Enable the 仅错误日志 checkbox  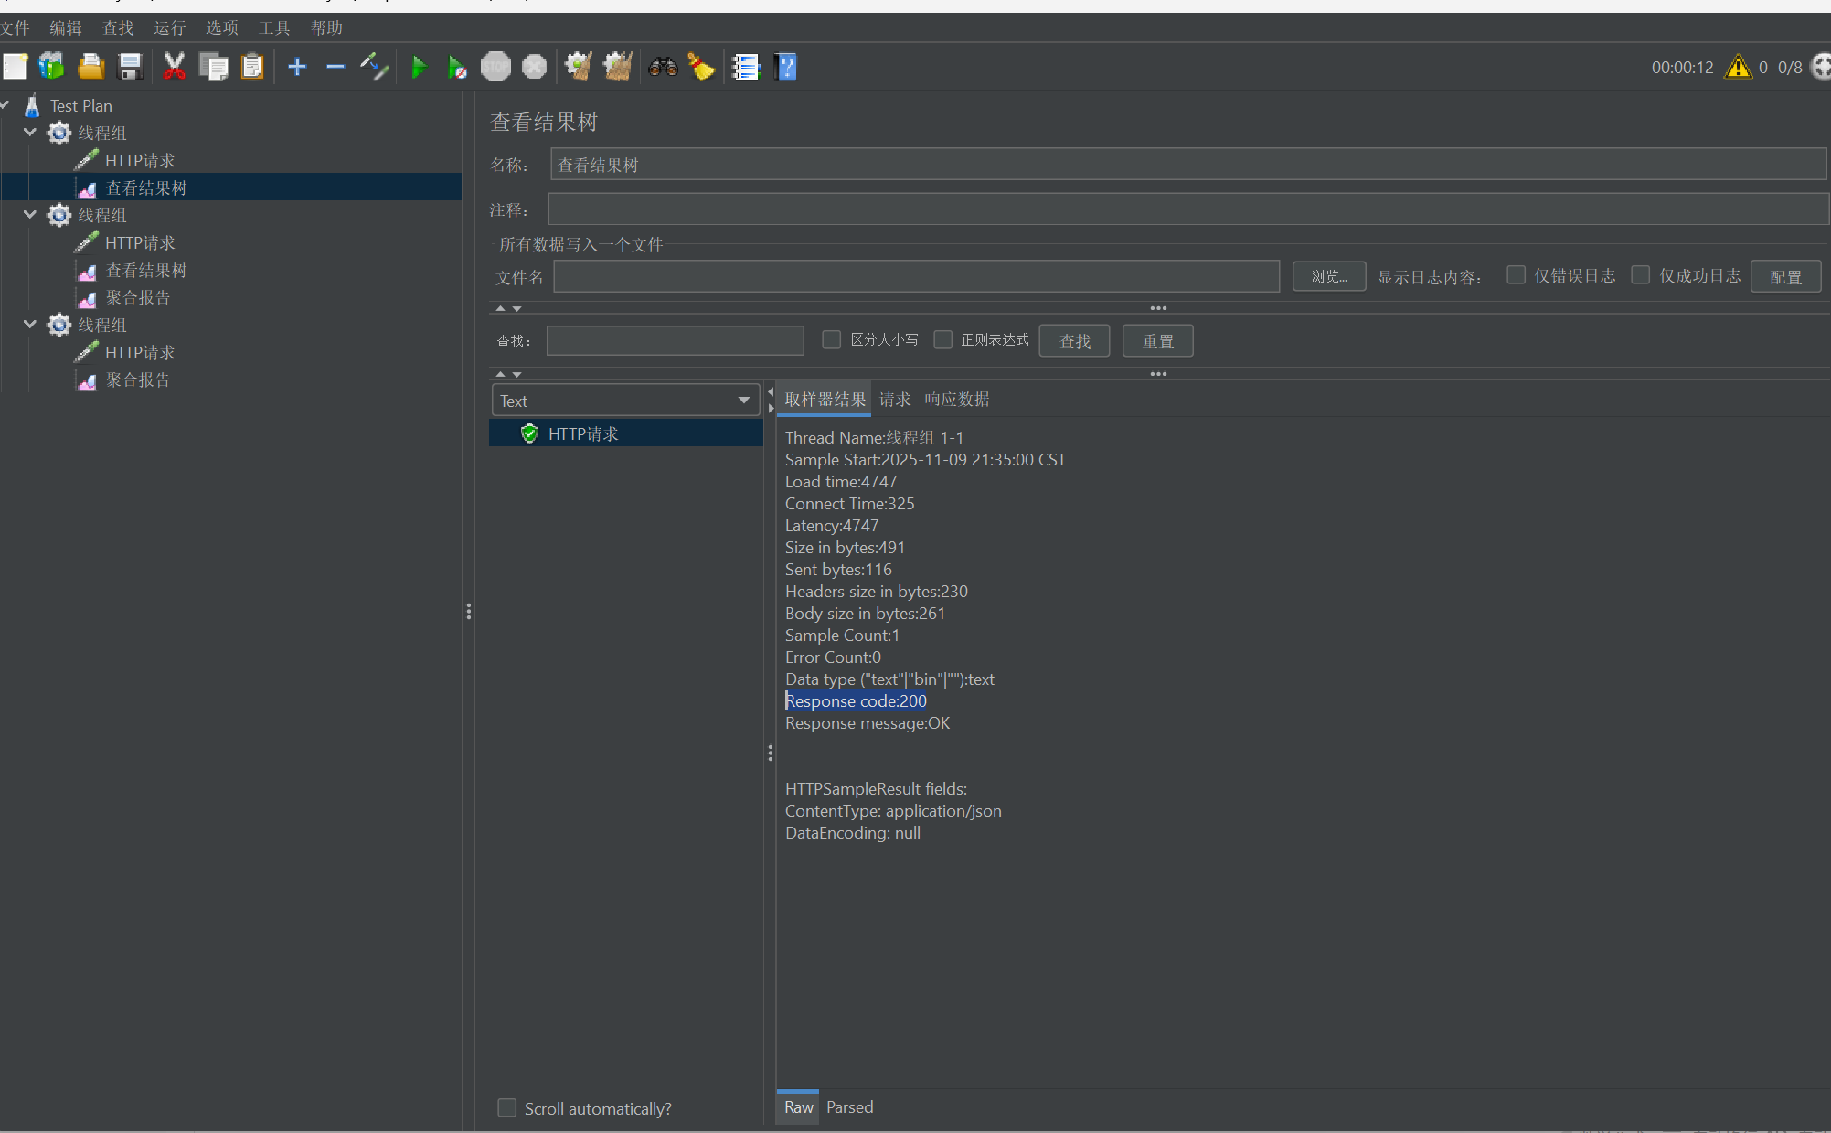(1516, 275)
